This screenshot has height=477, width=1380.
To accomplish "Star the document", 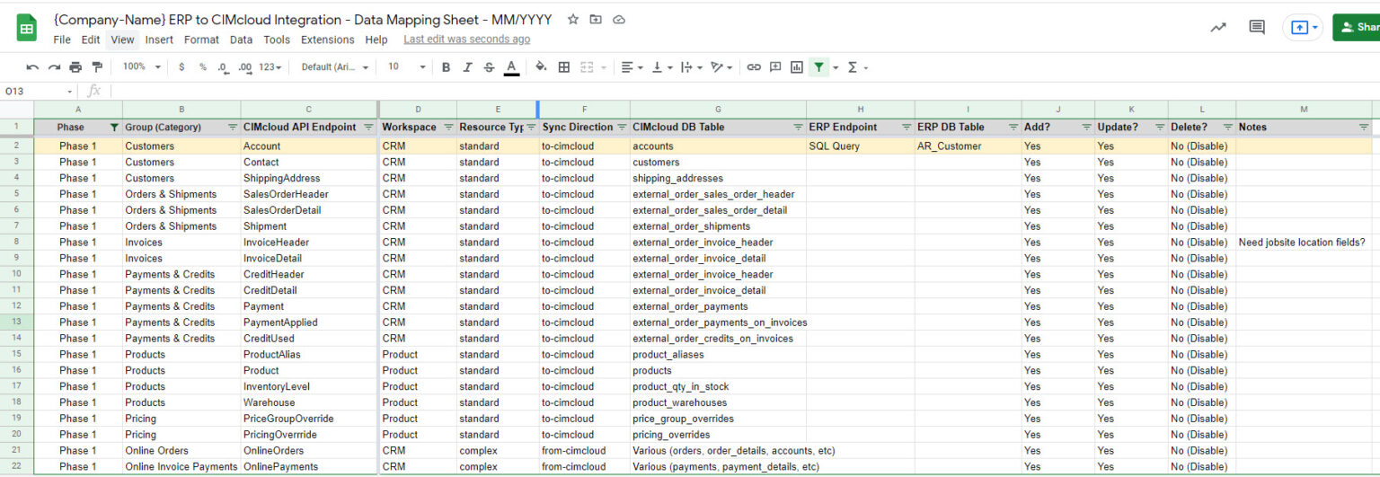I will pos(573,19).
